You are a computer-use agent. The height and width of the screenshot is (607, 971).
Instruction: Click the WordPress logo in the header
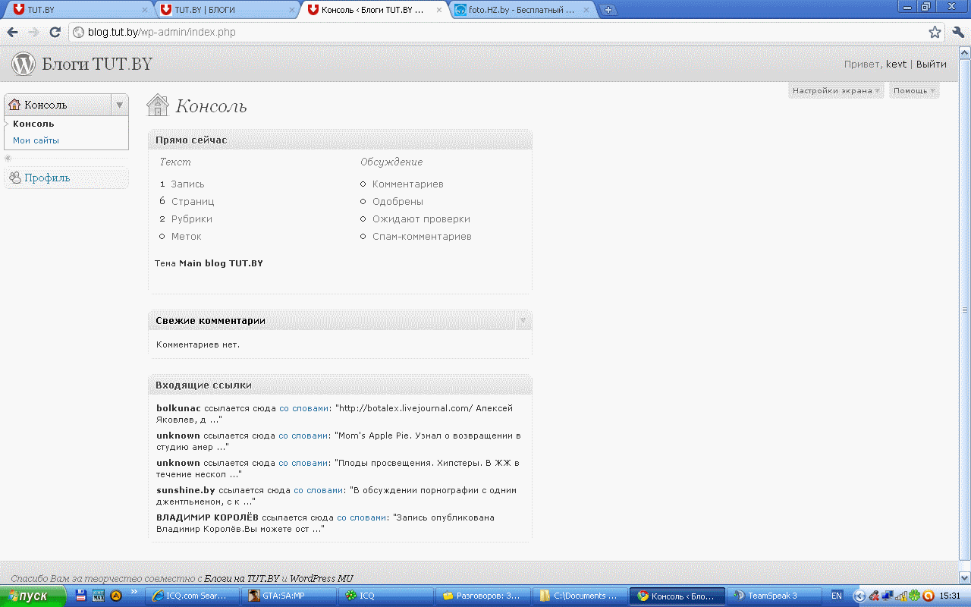[x=24, y=64]
